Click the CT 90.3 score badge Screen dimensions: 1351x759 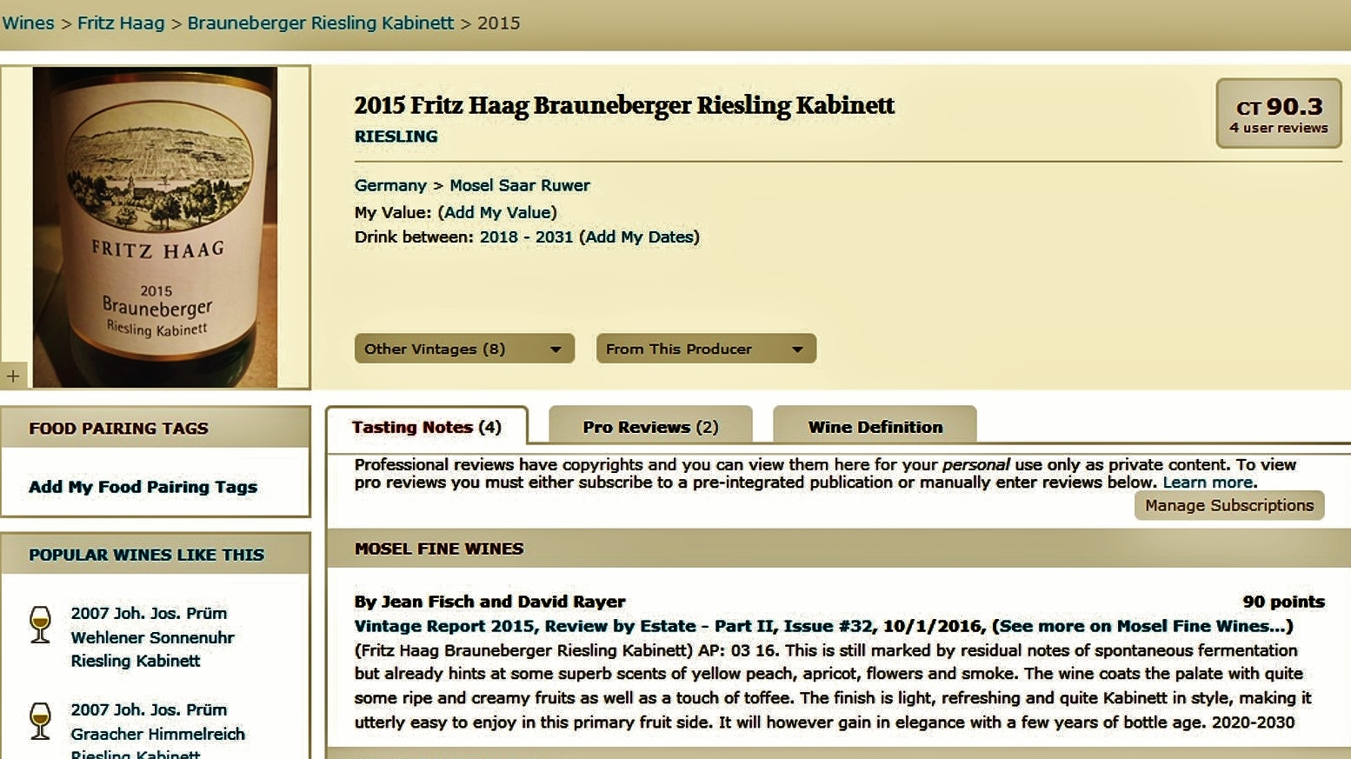(1278, 114)
